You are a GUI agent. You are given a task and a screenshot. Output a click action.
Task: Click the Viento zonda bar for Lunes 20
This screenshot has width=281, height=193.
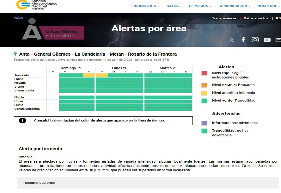pos(119,91)
